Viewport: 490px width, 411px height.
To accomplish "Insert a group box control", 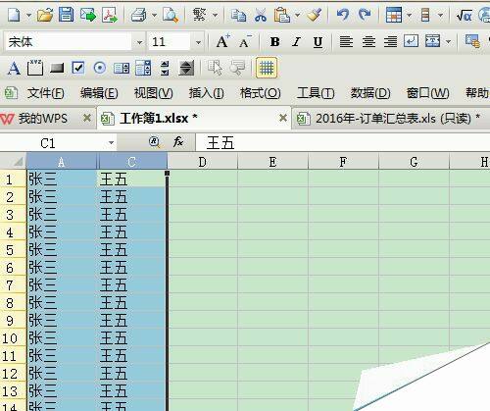I will (35, 68).
